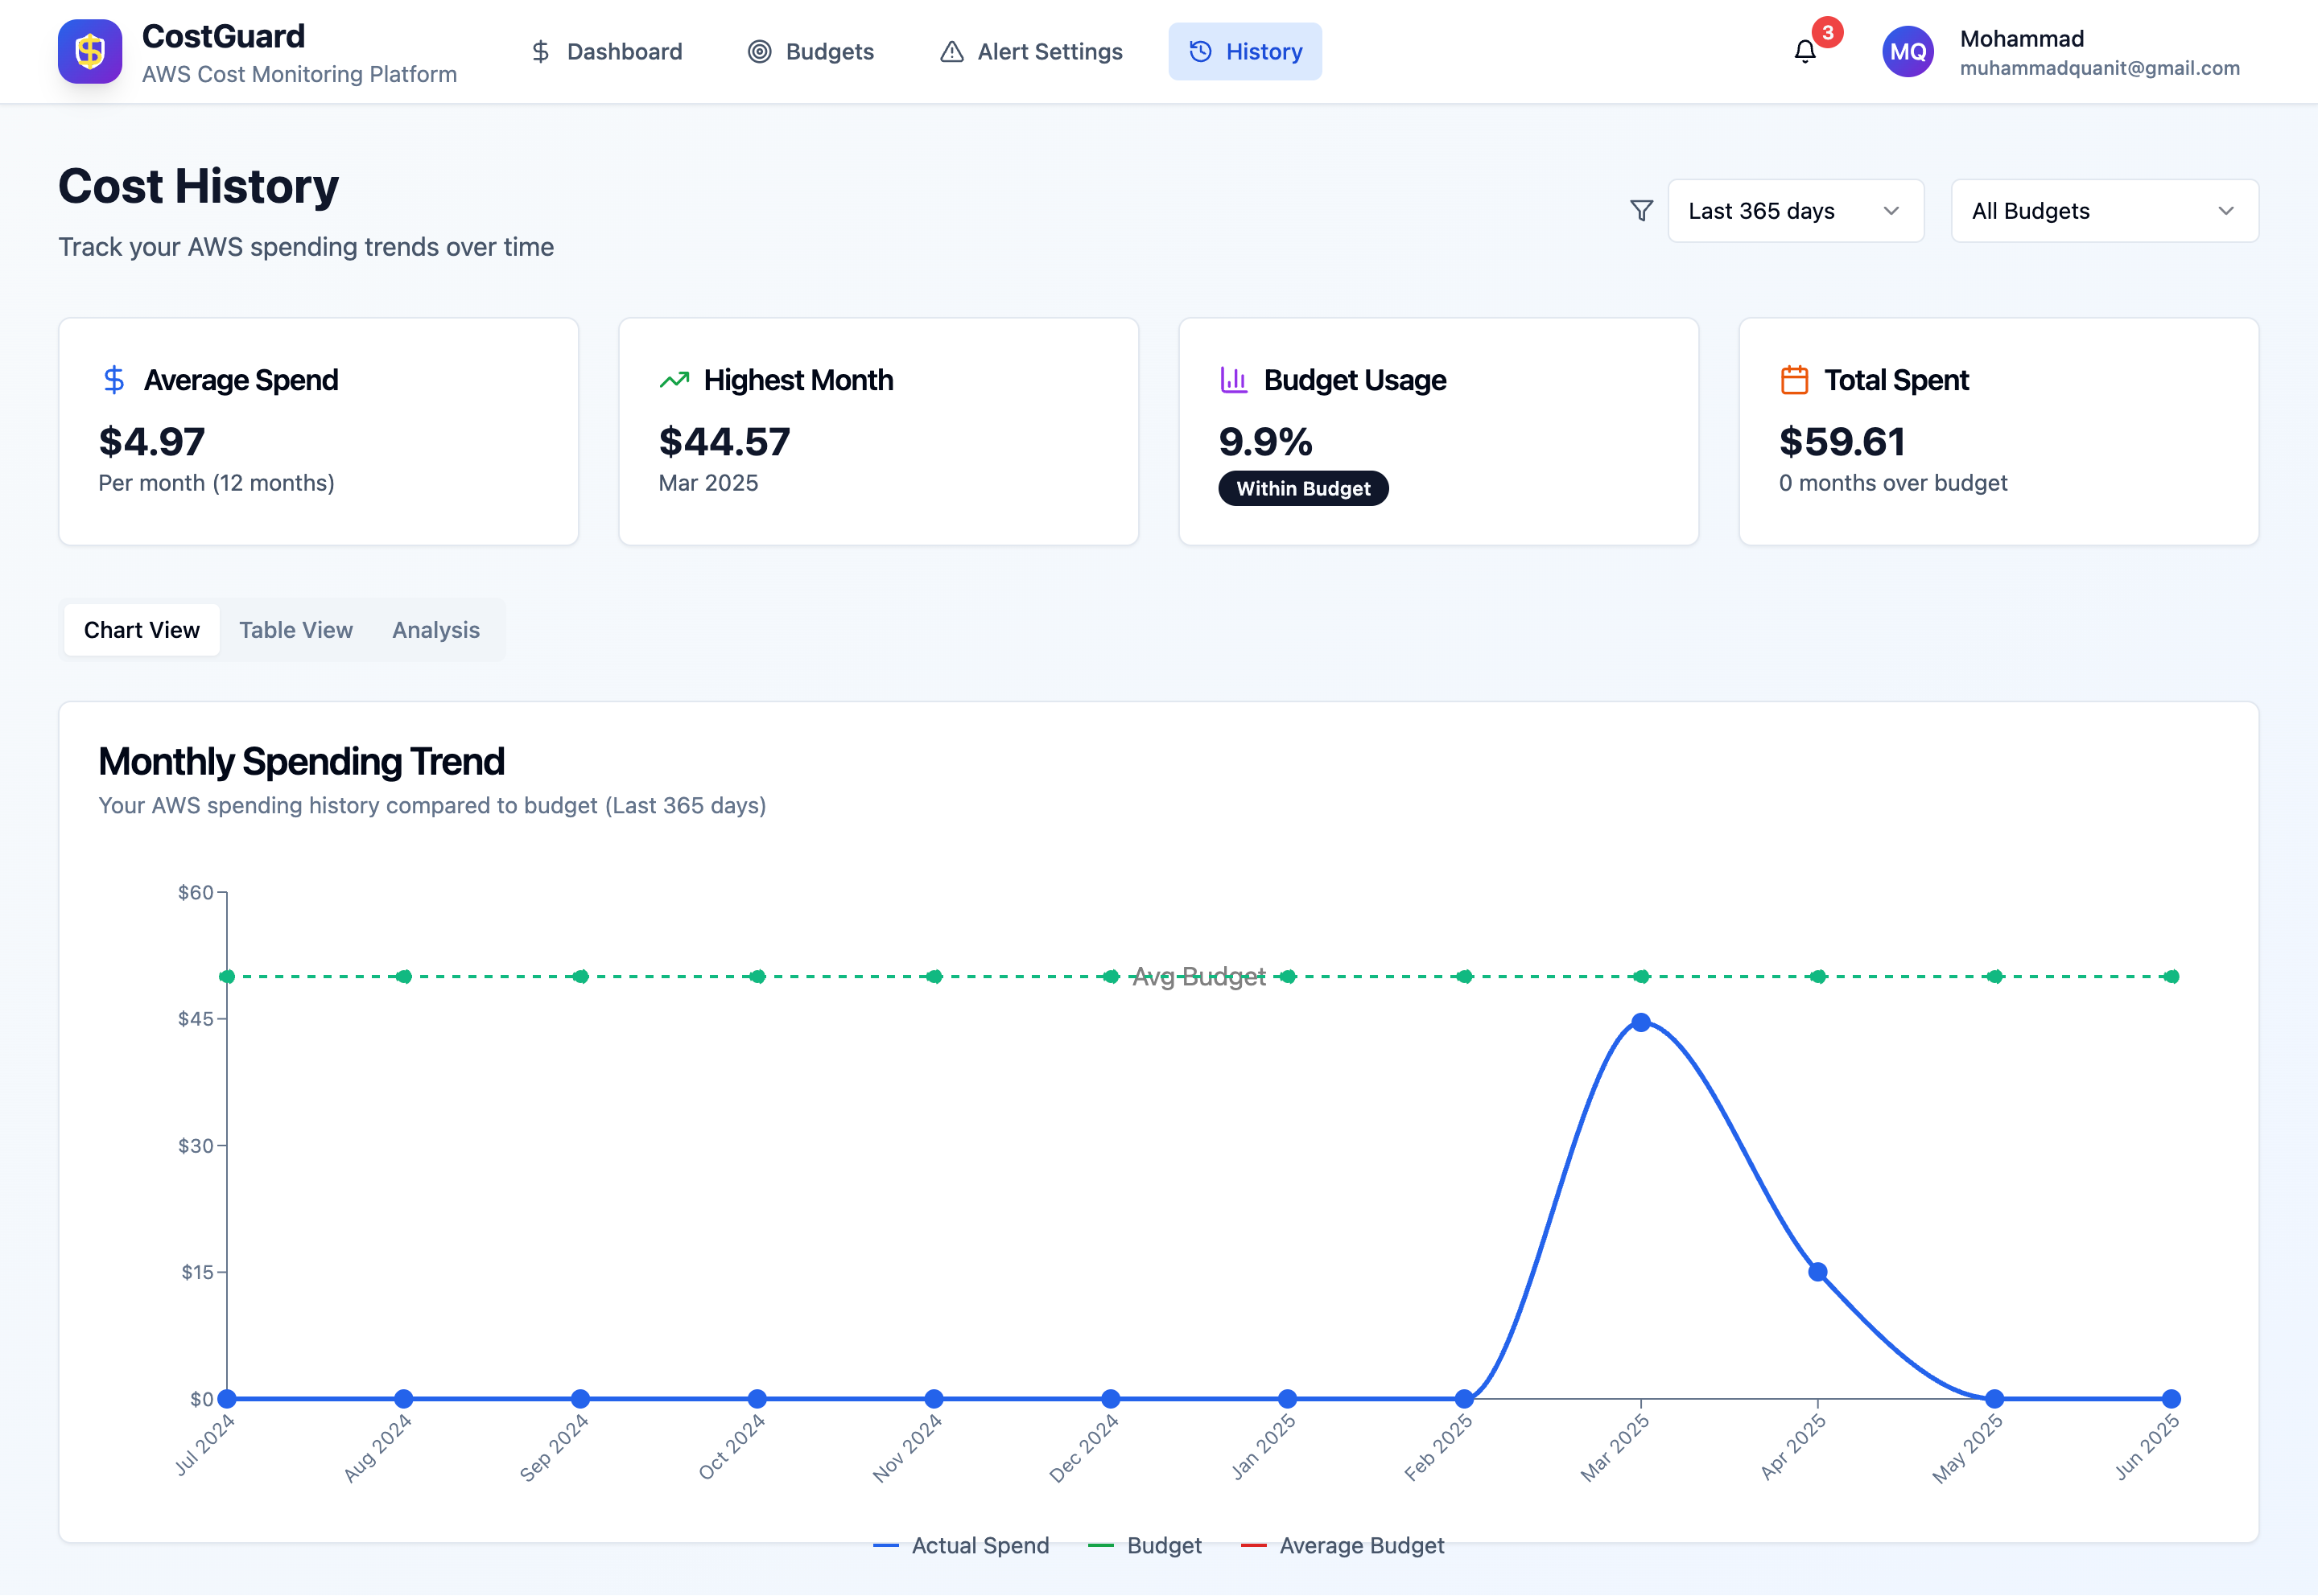This screenshot has width=2318, height=1596.
Task: Click the bar chart icon beside Budget Usage
Action: point(1234,380)
